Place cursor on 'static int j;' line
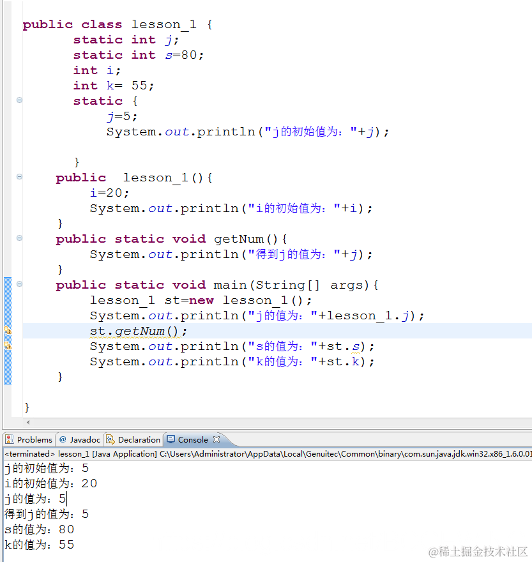The width and height of the screenshot is (532, 562). click(126, 40)
